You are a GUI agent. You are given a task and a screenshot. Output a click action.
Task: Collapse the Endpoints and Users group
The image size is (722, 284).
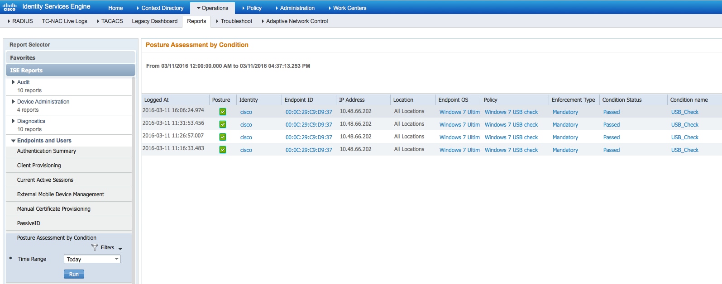click(13, 141)
